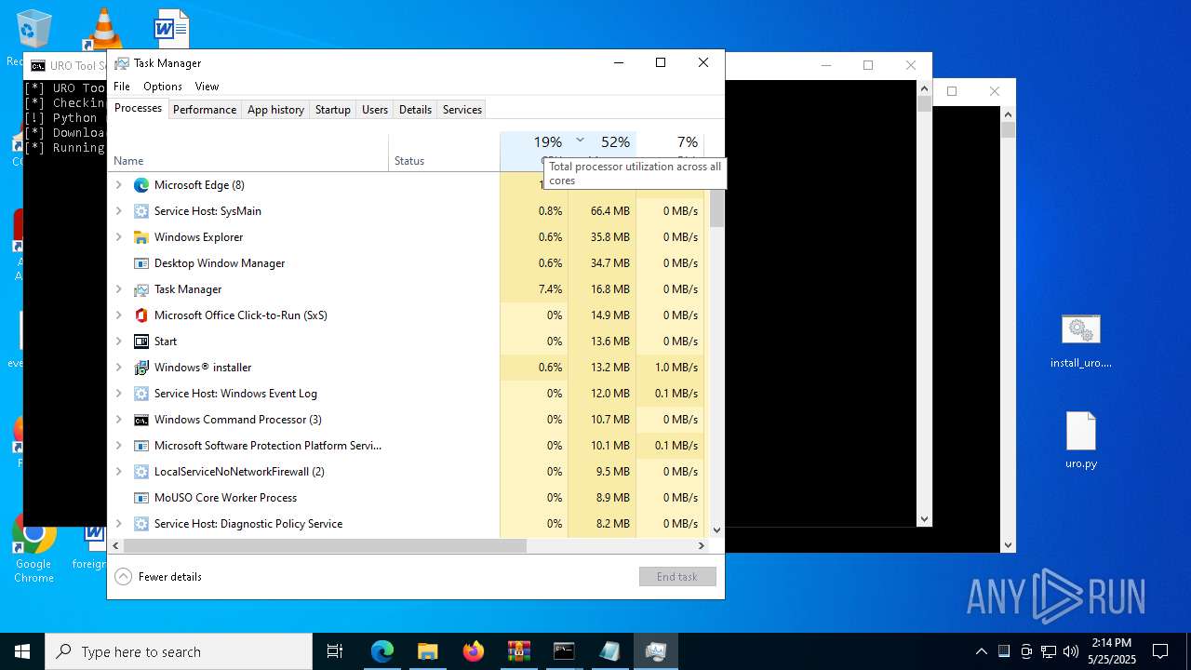Click the taskbar search box
This screenshot has height=670, width=1191.
click(x=179, y=651)
